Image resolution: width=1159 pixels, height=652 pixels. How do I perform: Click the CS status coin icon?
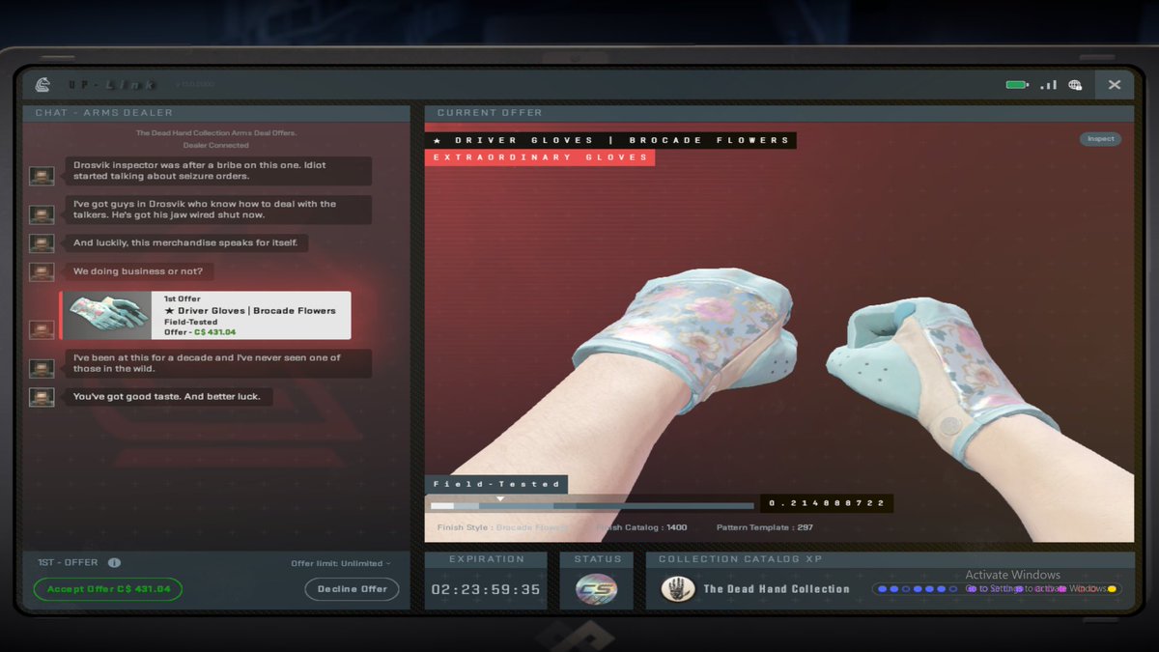[x=596, y=589]
